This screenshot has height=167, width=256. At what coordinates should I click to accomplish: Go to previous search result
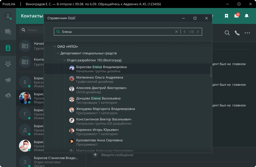[184, 32]
